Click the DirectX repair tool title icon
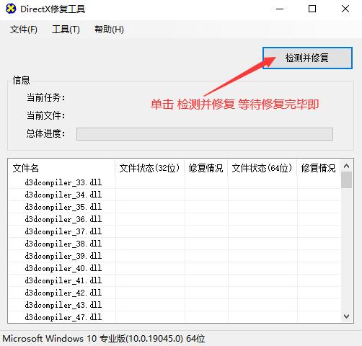Image resolution: width=362 pixels, height=346 pixels. 11,9
